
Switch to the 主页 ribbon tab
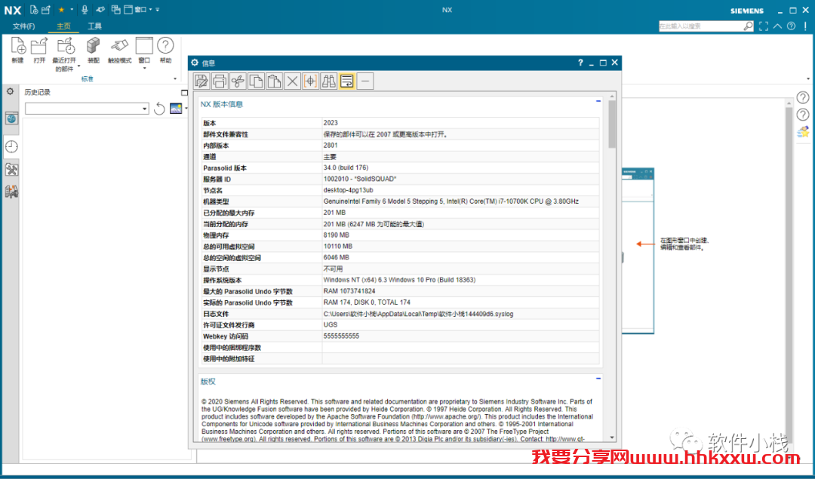(64, 26)
